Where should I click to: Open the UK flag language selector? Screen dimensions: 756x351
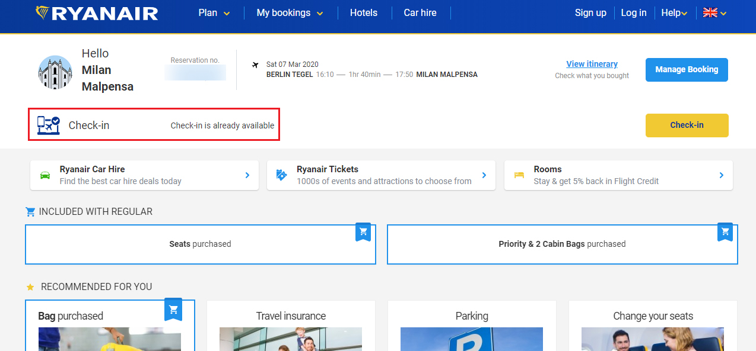pyautogui.click(x=714, y=13)
